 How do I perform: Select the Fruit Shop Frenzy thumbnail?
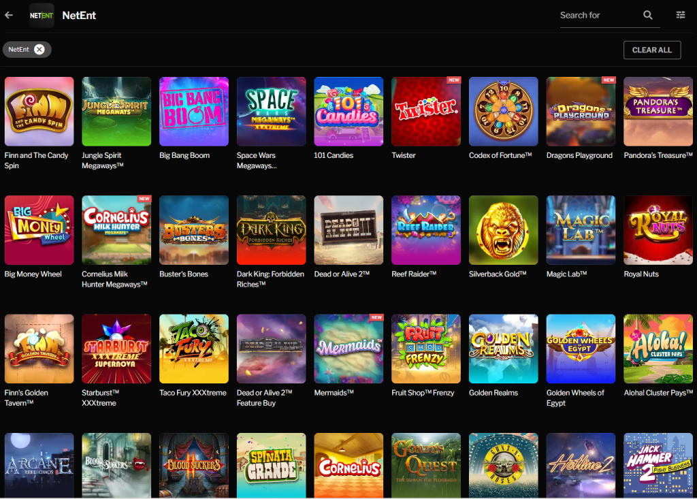pos(426,349)
